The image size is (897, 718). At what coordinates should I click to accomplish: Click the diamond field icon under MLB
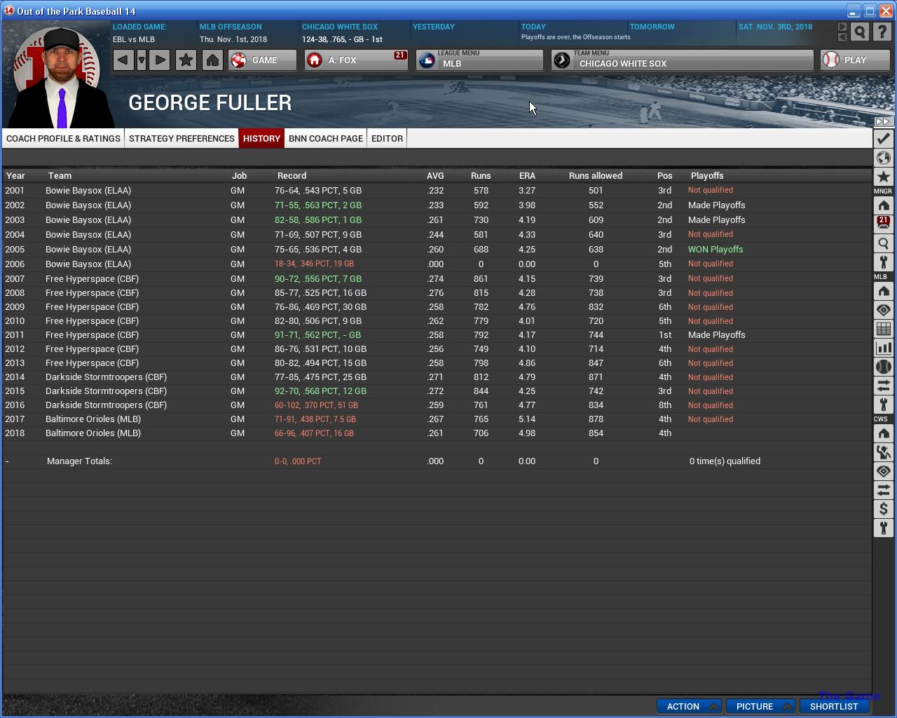[883, 310]
